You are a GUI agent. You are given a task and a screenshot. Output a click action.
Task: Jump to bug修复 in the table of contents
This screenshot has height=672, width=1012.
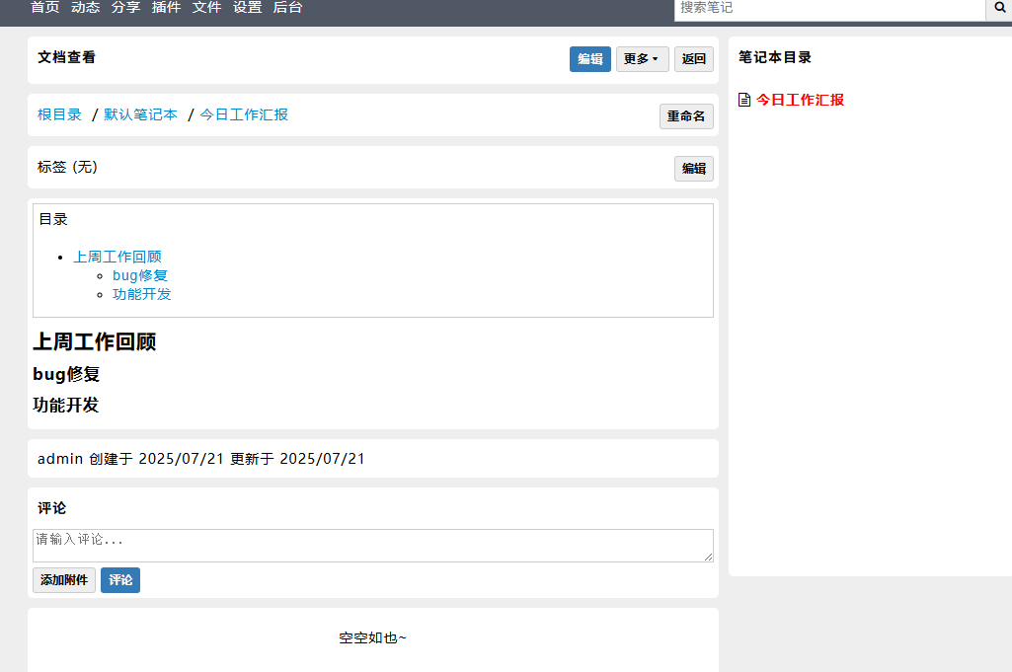pos(140,275)
